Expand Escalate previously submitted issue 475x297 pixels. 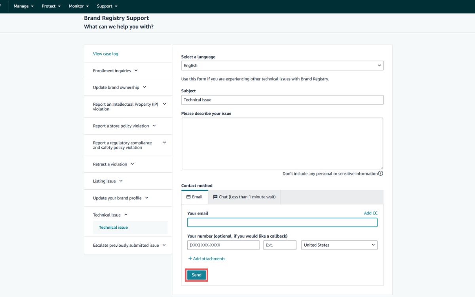pos(128,245)
